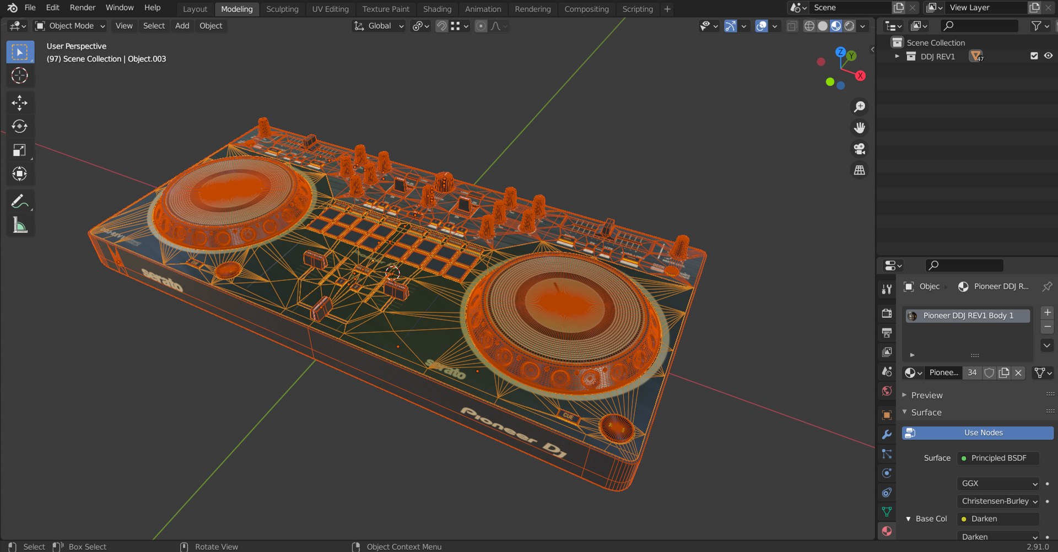Switch perspective/orthographic grid icon
This screenshot has width=1058, height=552.
pos(859,170)
